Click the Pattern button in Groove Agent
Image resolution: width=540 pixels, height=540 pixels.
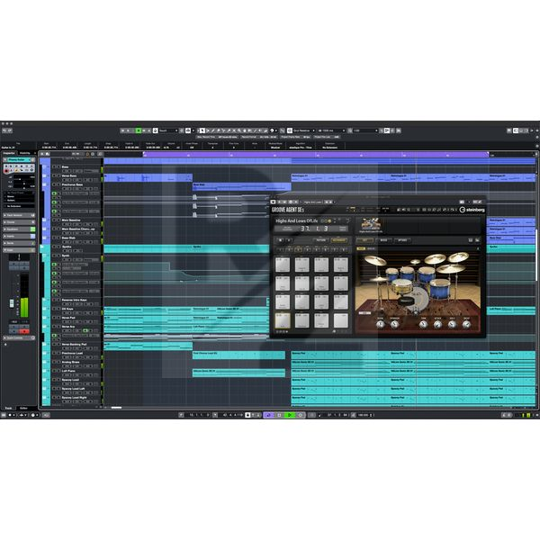[x=321, y=240]
